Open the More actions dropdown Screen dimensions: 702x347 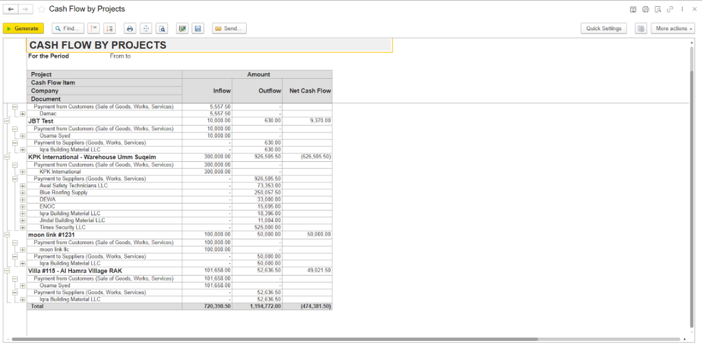click(x=675, y=29)
